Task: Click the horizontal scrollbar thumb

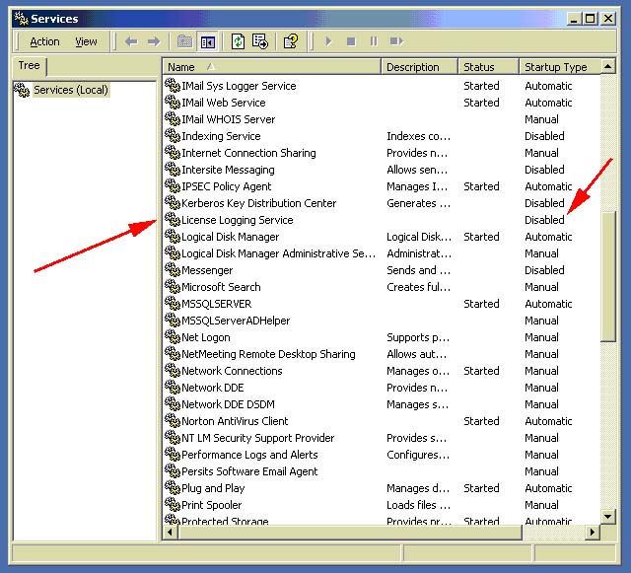Action: click(x=350, y=533)
